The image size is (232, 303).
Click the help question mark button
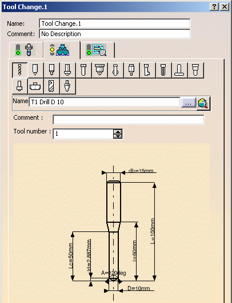coord(214,7)
